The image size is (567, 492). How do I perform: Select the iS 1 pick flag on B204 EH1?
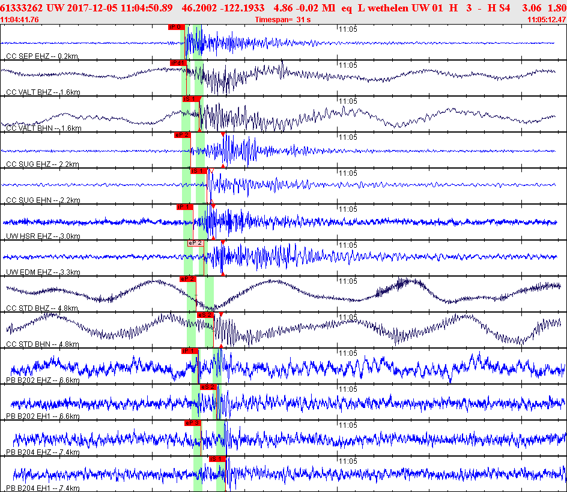coord(217,459)
